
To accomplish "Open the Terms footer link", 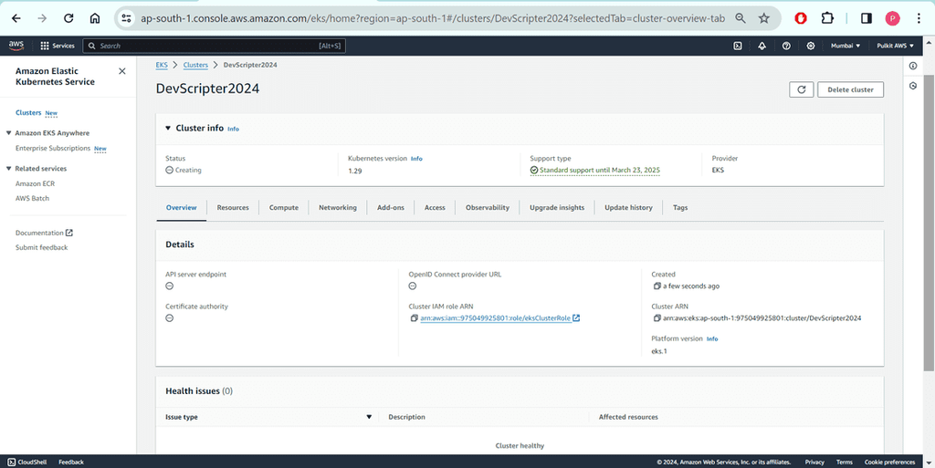I will (845, 462).
